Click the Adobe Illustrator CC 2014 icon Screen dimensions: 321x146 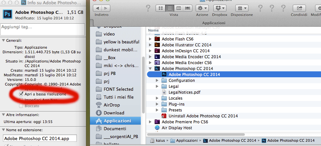tap(157, 45)
